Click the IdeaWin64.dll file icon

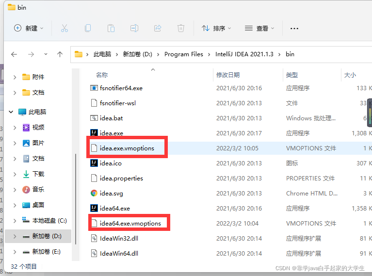(x=94, y=254)
